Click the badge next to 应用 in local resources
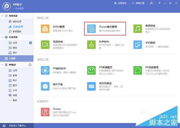This screenshot has width=180, height=128. coord(31,43)
